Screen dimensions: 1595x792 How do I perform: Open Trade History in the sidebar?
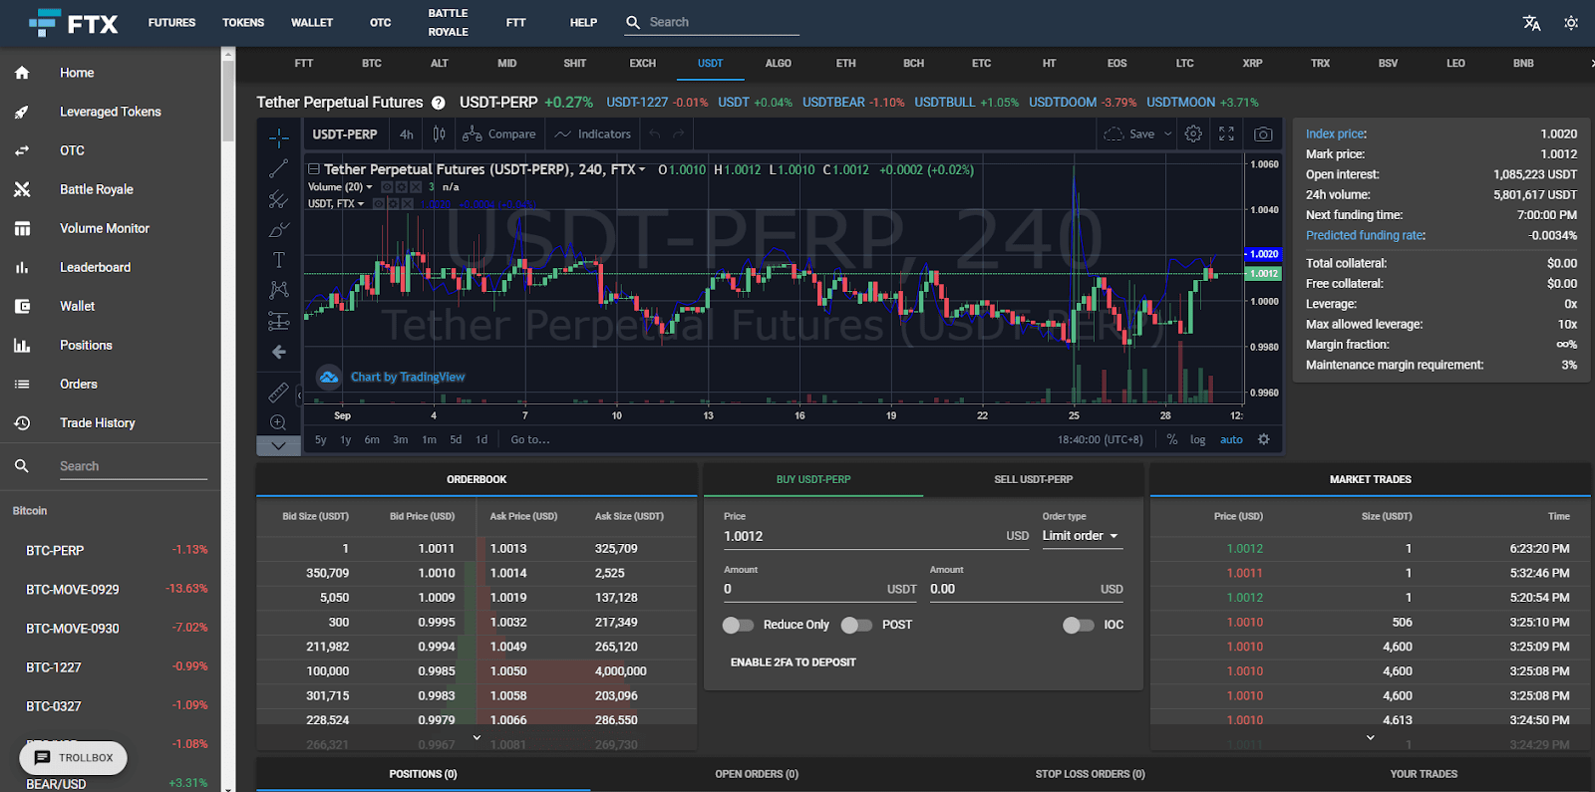pos(97,422)
